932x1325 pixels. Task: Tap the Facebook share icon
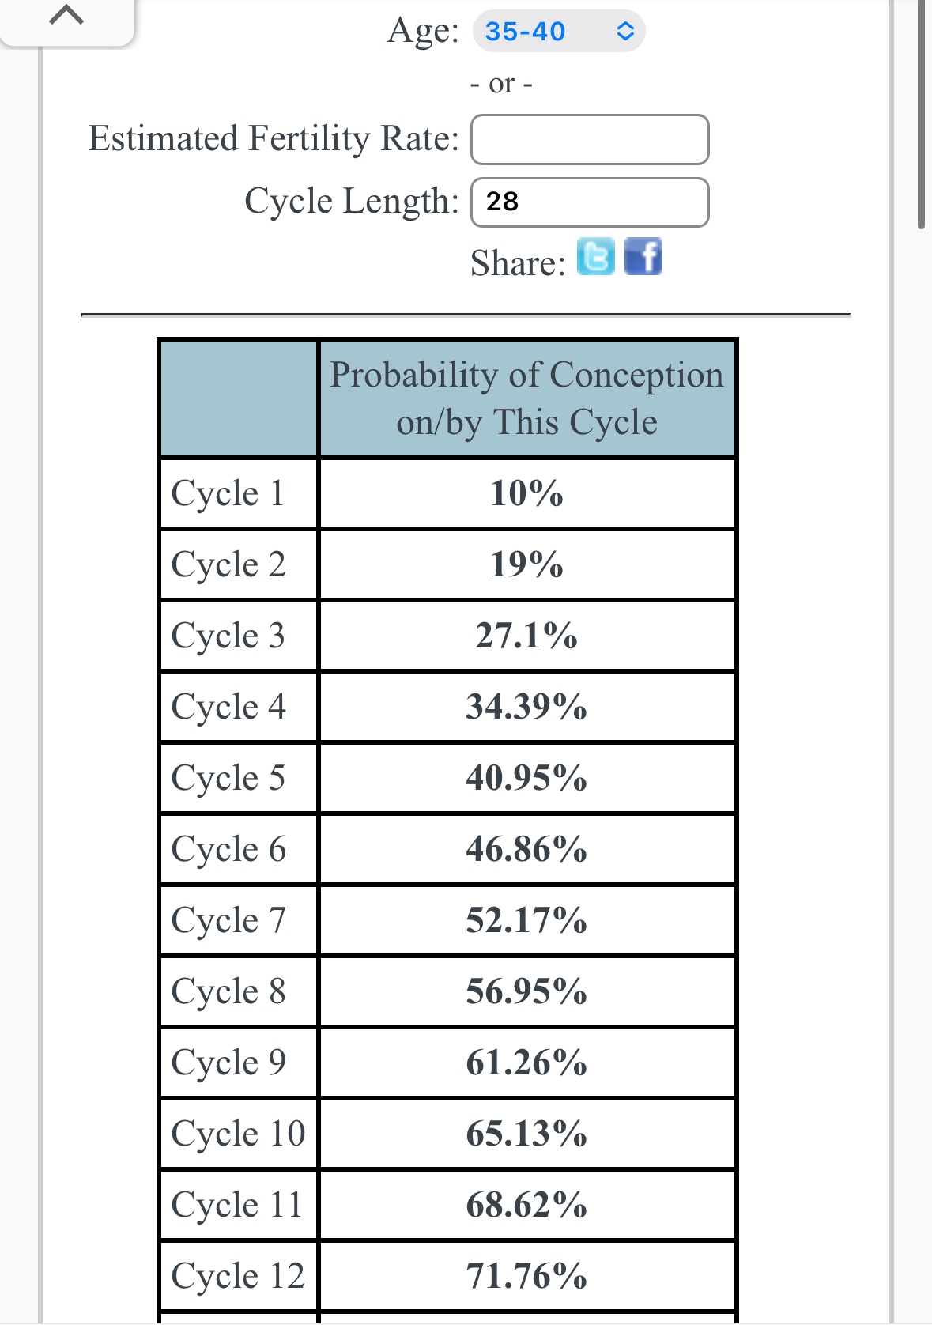(x=643, y=257)
